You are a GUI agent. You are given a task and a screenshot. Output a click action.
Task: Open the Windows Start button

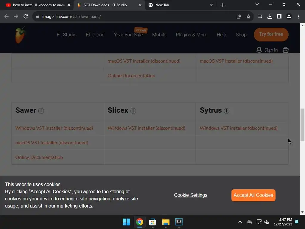126,222
